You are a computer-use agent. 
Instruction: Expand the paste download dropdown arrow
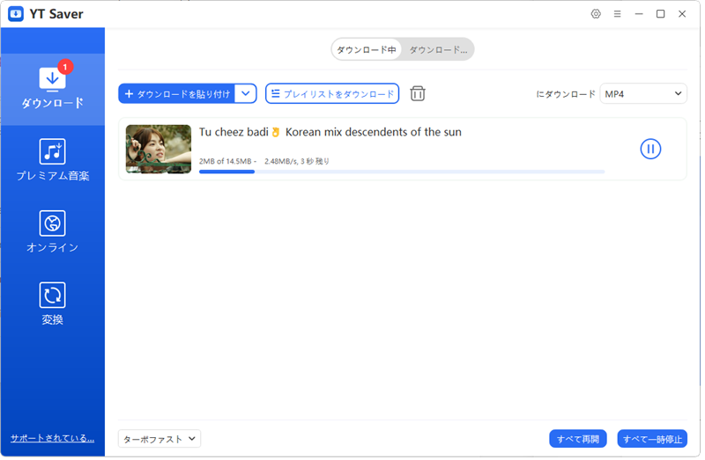246,93
